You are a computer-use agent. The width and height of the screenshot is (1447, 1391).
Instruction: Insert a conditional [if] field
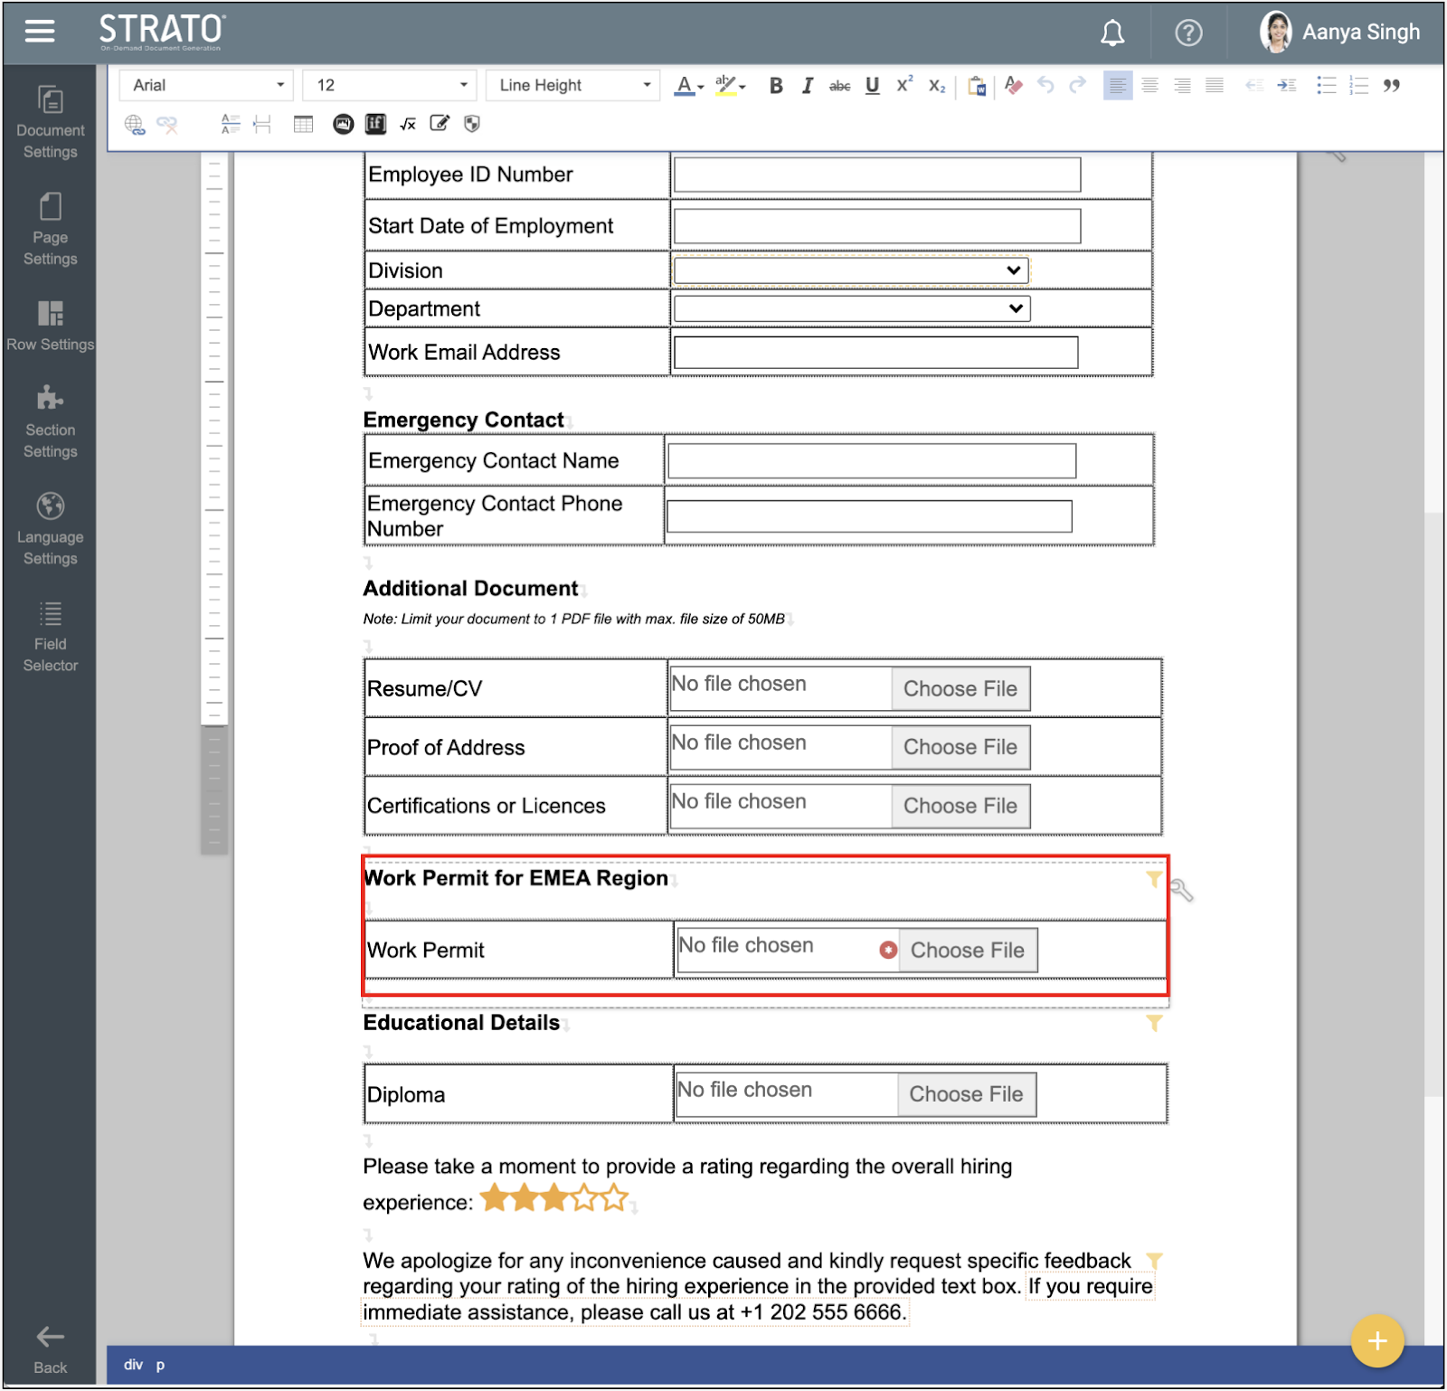coord(374,124)
